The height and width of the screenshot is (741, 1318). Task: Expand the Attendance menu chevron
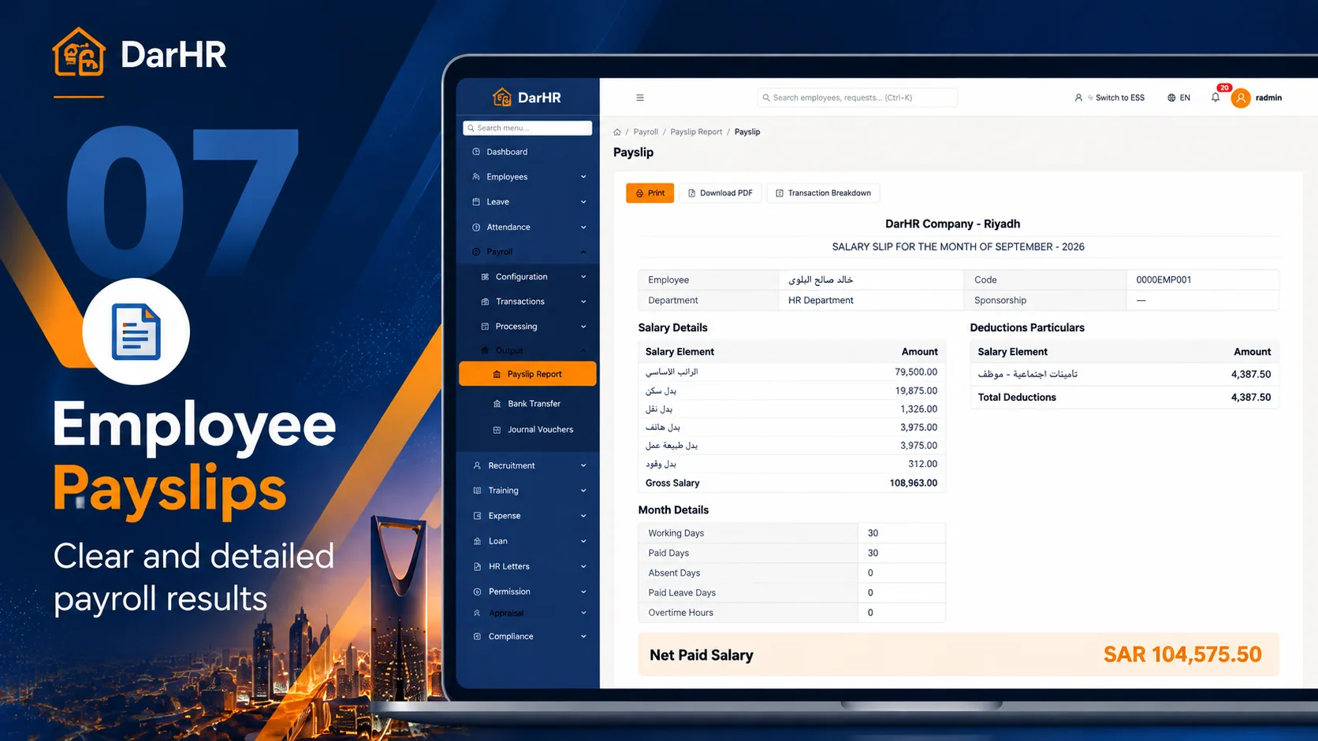(x=583, y=228)
